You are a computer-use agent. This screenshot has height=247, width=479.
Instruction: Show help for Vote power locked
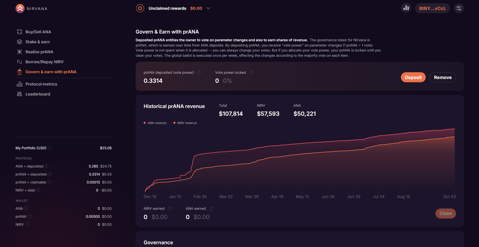251,72
